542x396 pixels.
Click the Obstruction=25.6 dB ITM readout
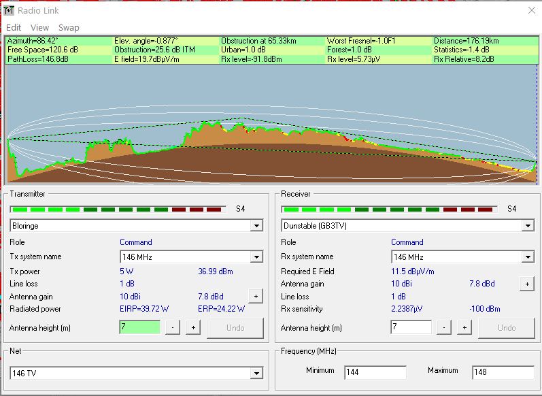(155, 50)
